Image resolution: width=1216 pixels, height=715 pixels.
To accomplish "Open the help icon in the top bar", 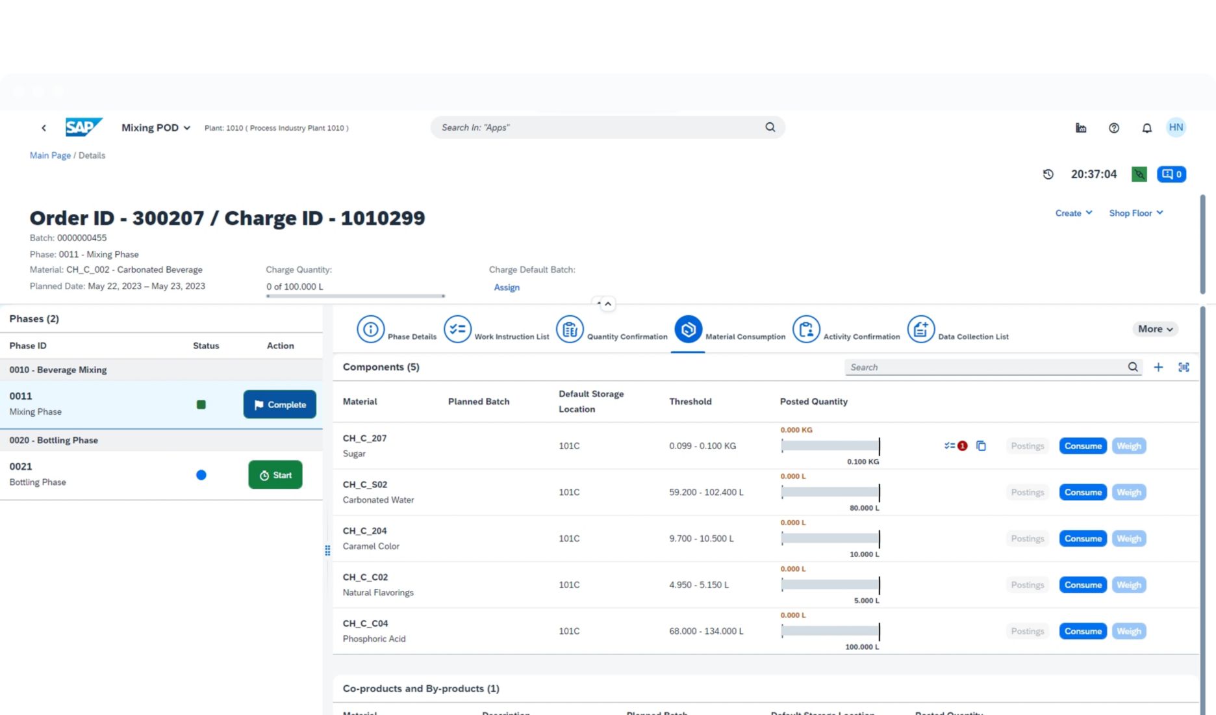I will [1114, 127].
